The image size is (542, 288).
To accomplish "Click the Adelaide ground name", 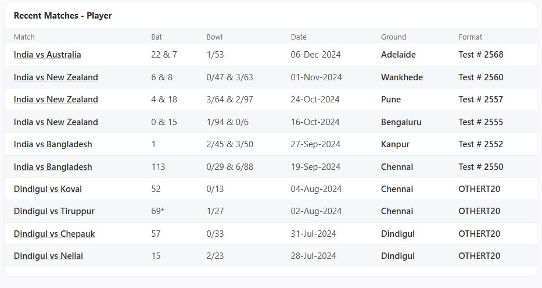I will pos(398,55).
